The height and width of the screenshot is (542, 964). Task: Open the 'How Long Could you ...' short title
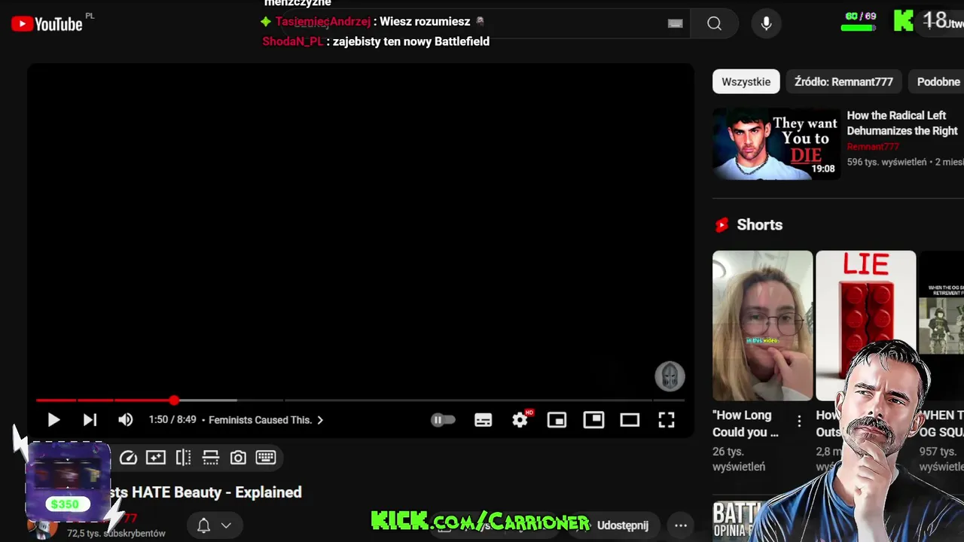[746, 424]
